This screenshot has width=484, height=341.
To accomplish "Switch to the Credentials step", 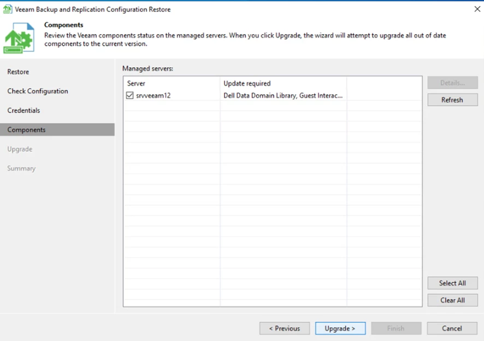I will 24,110.
